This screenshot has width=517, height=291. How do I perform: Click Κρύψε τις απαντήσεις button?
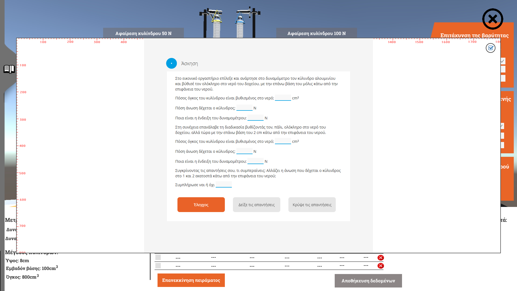point(312,205)
